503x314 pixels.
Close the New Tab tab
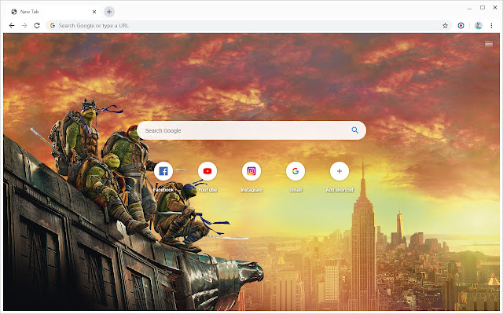pyautogui.click(x=94, y=12)
